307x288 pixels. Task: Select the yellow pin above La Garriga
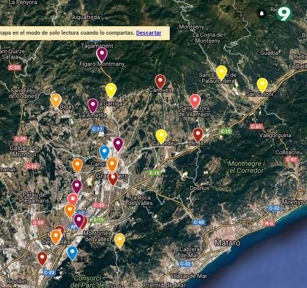coord(111,89)
